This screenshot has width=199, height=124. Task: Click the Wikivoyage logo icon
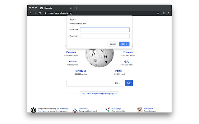108,110
